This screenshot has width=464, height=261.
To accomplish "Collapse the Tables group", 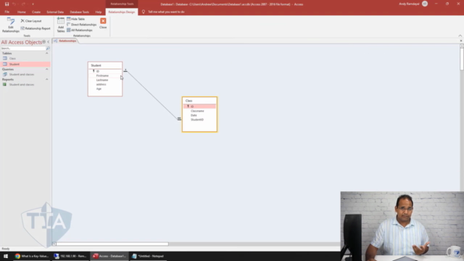I will pyautogui.click(x=46, y=53).
